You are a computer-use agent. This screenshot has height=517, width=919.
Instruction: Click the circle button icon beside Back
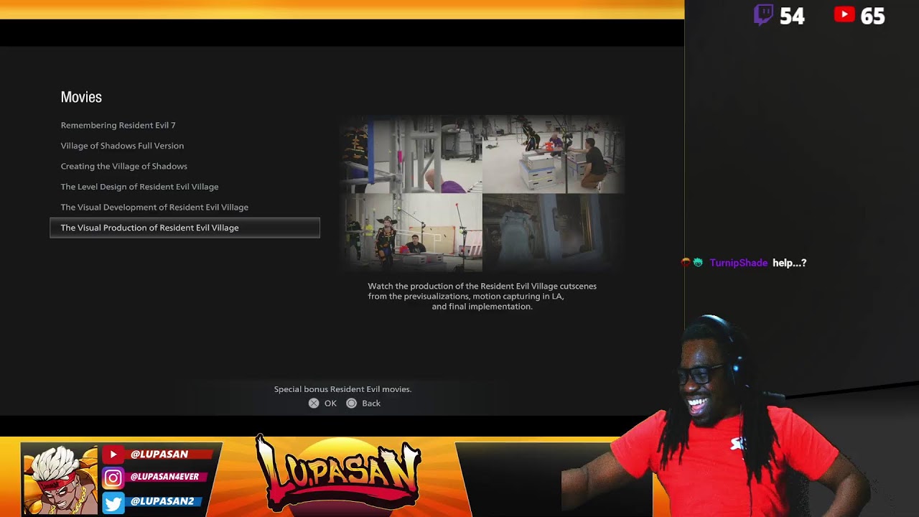[x=351, y=404]
